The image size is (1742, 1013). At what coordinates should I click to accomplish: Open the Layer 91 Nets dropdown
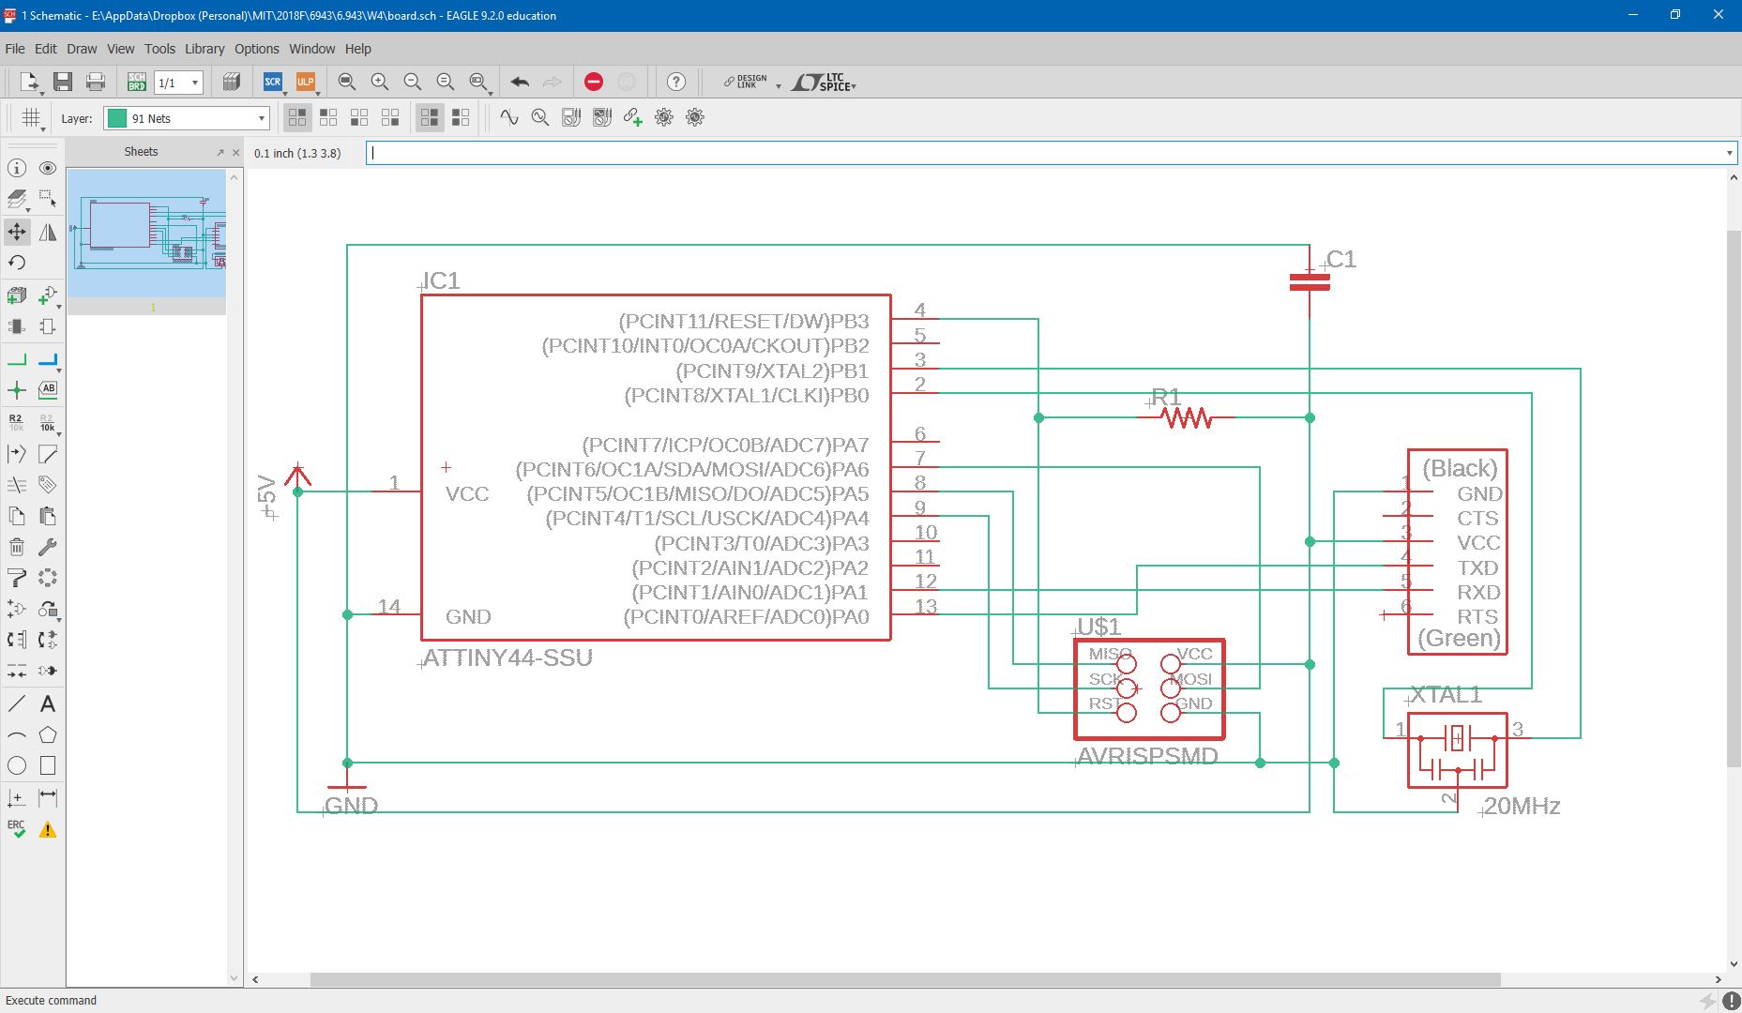tap(187, 118)
